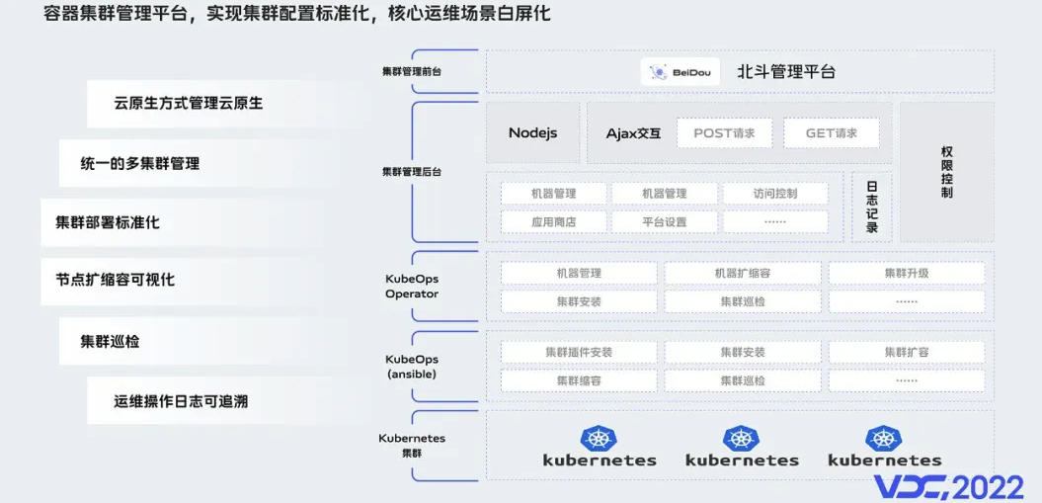Select the vertical 日志记录 block
This screenshot has width=1042, height=503.
pos(872,207)
